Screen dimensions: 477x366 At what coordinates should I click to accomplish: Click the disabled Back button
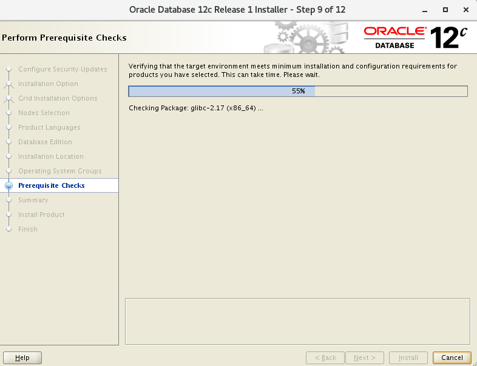(x=325, y=358)
